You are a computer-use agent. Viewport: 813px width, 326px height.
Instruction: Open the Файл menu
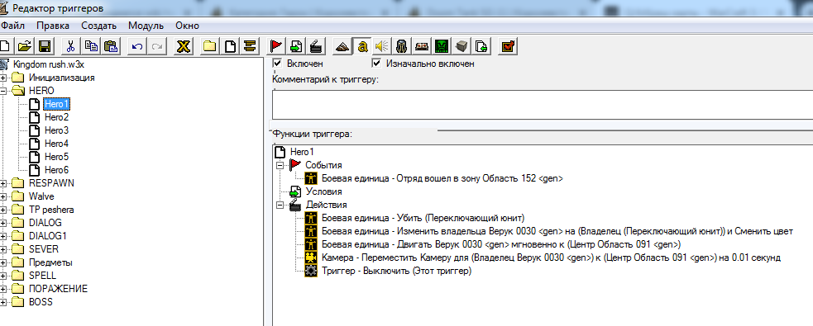(13, 26)
